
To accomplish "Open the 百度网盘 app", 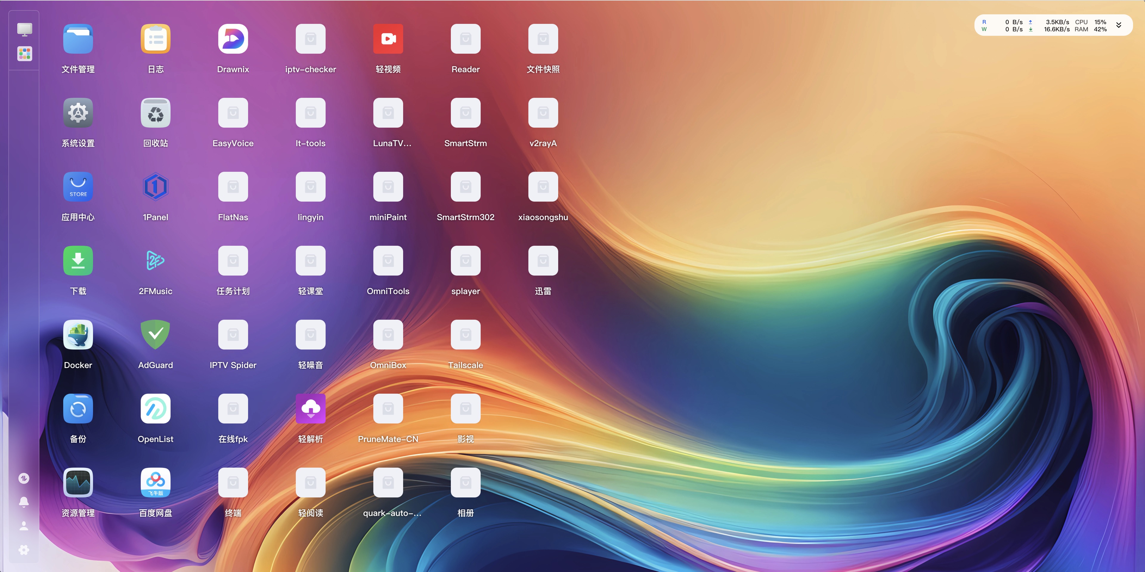I will (156, 482).
